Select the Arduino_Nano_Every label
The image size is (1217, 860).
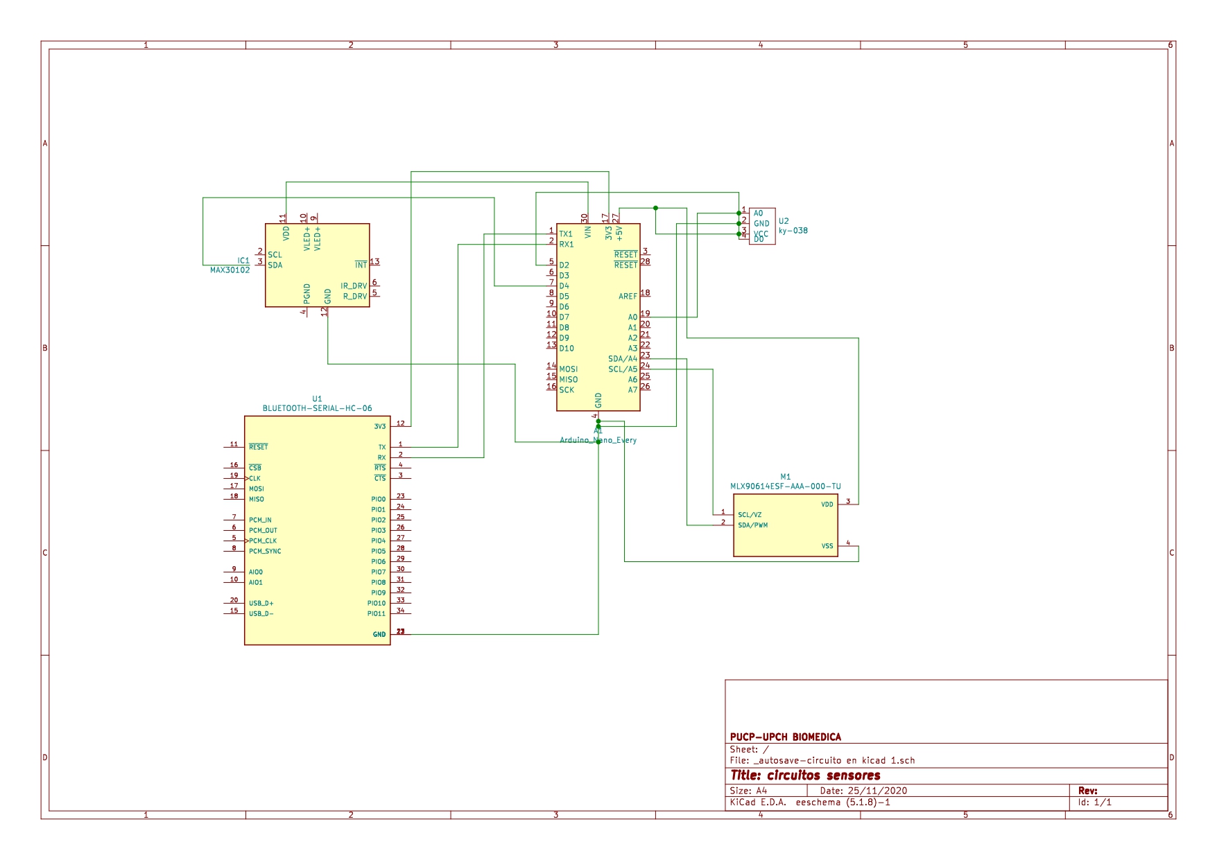(598, 440)
